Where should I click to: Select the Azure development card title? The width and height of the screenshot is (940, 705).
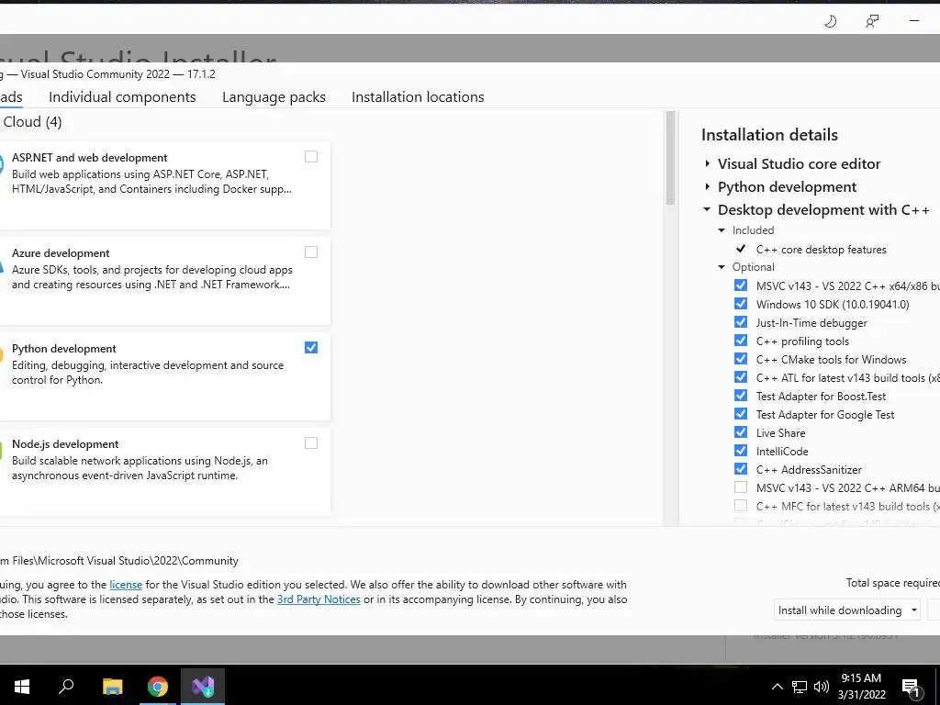point(61,253)
